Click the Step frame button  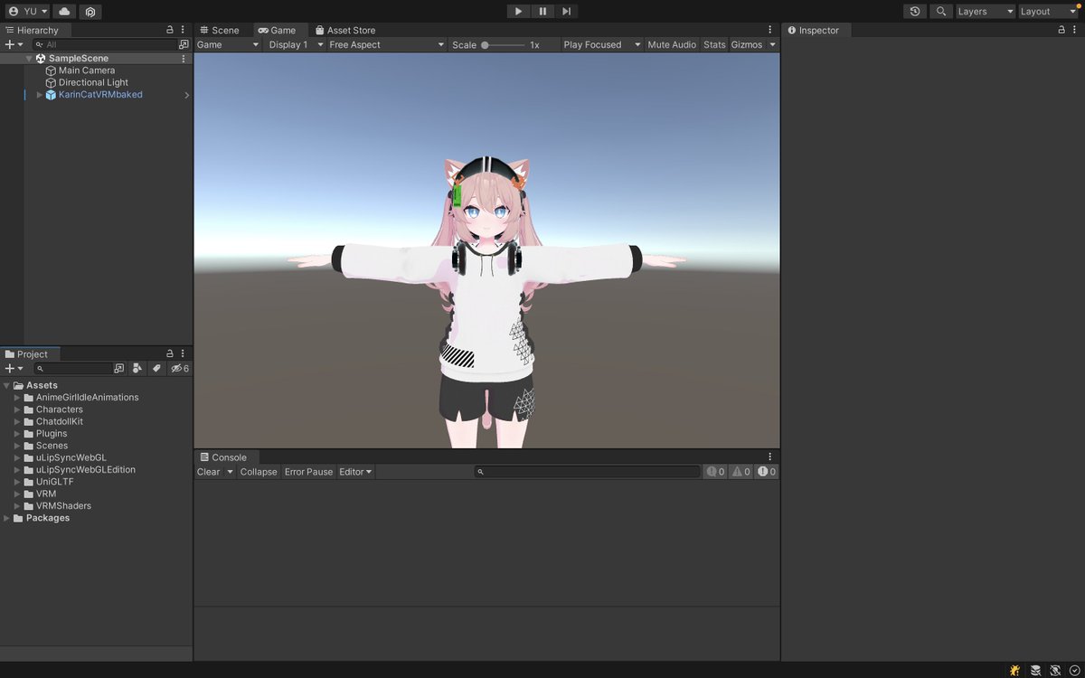pos(566,12)
